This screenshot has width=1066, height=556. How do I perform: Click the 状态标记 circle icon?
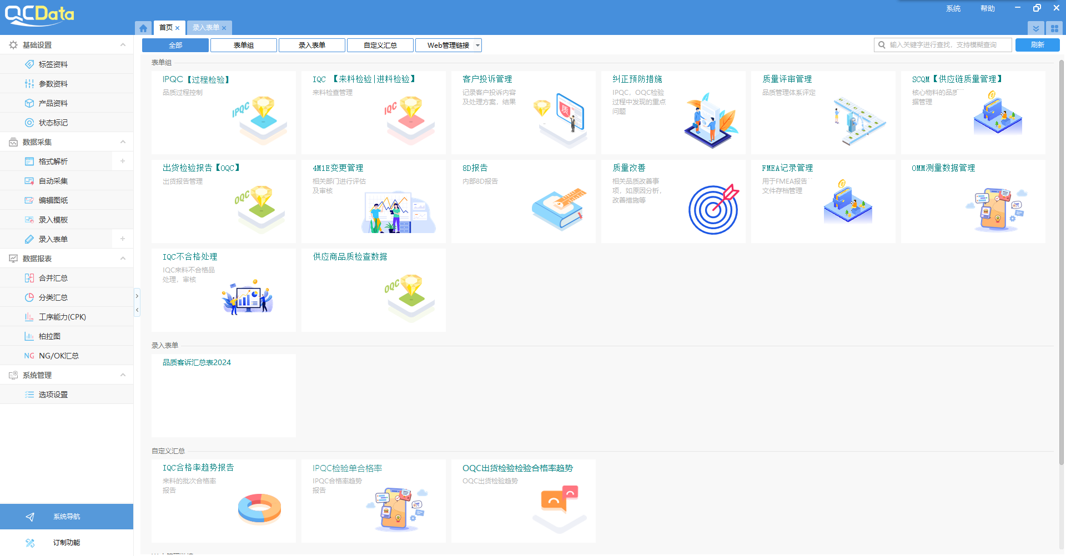click(x=29, y=123)
